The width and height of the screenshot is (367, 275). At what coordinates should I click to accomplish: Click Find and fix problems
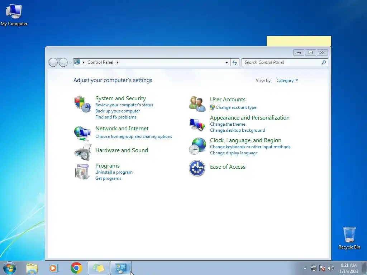116,117
